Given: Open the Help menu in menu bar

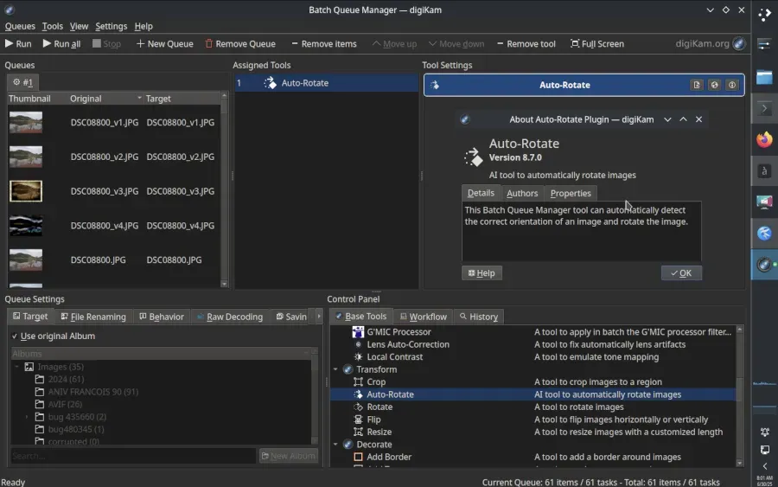Looking at the screenshot, I should 143,26.
